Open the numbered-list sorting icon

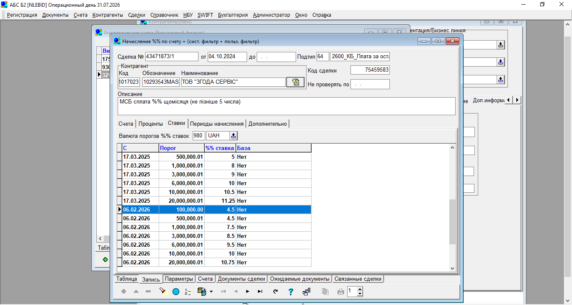click(188, 292)
